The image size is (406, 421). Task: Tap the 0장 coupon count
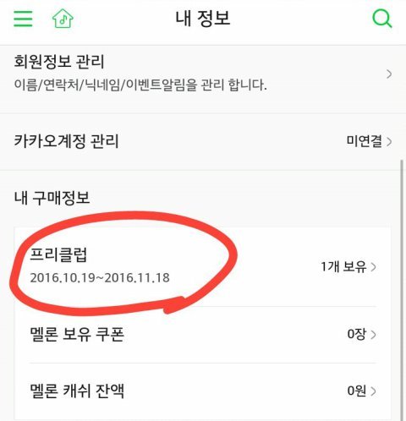[x=356, y=335]
